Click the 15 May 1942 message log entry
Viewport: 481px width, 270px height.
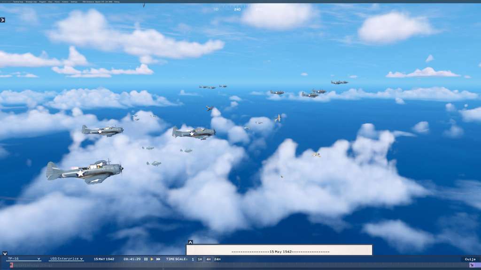280,252
